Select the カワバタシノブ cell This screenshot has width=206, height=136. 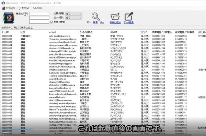click(116, 103)
